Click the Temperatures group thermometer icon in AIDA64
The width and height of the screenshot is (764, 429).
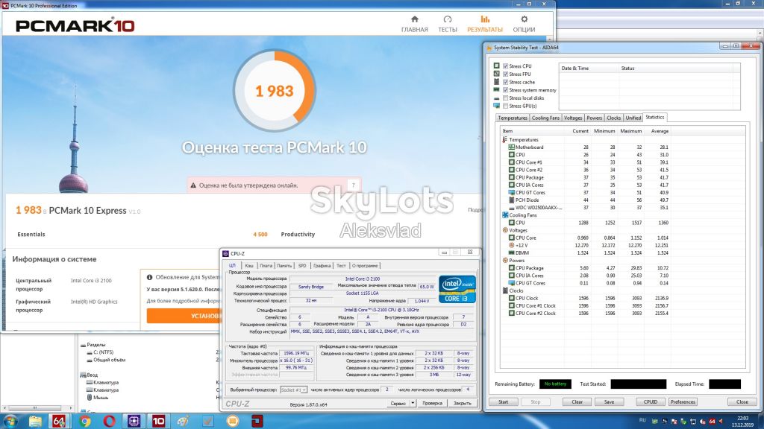[x=505, y=139]
